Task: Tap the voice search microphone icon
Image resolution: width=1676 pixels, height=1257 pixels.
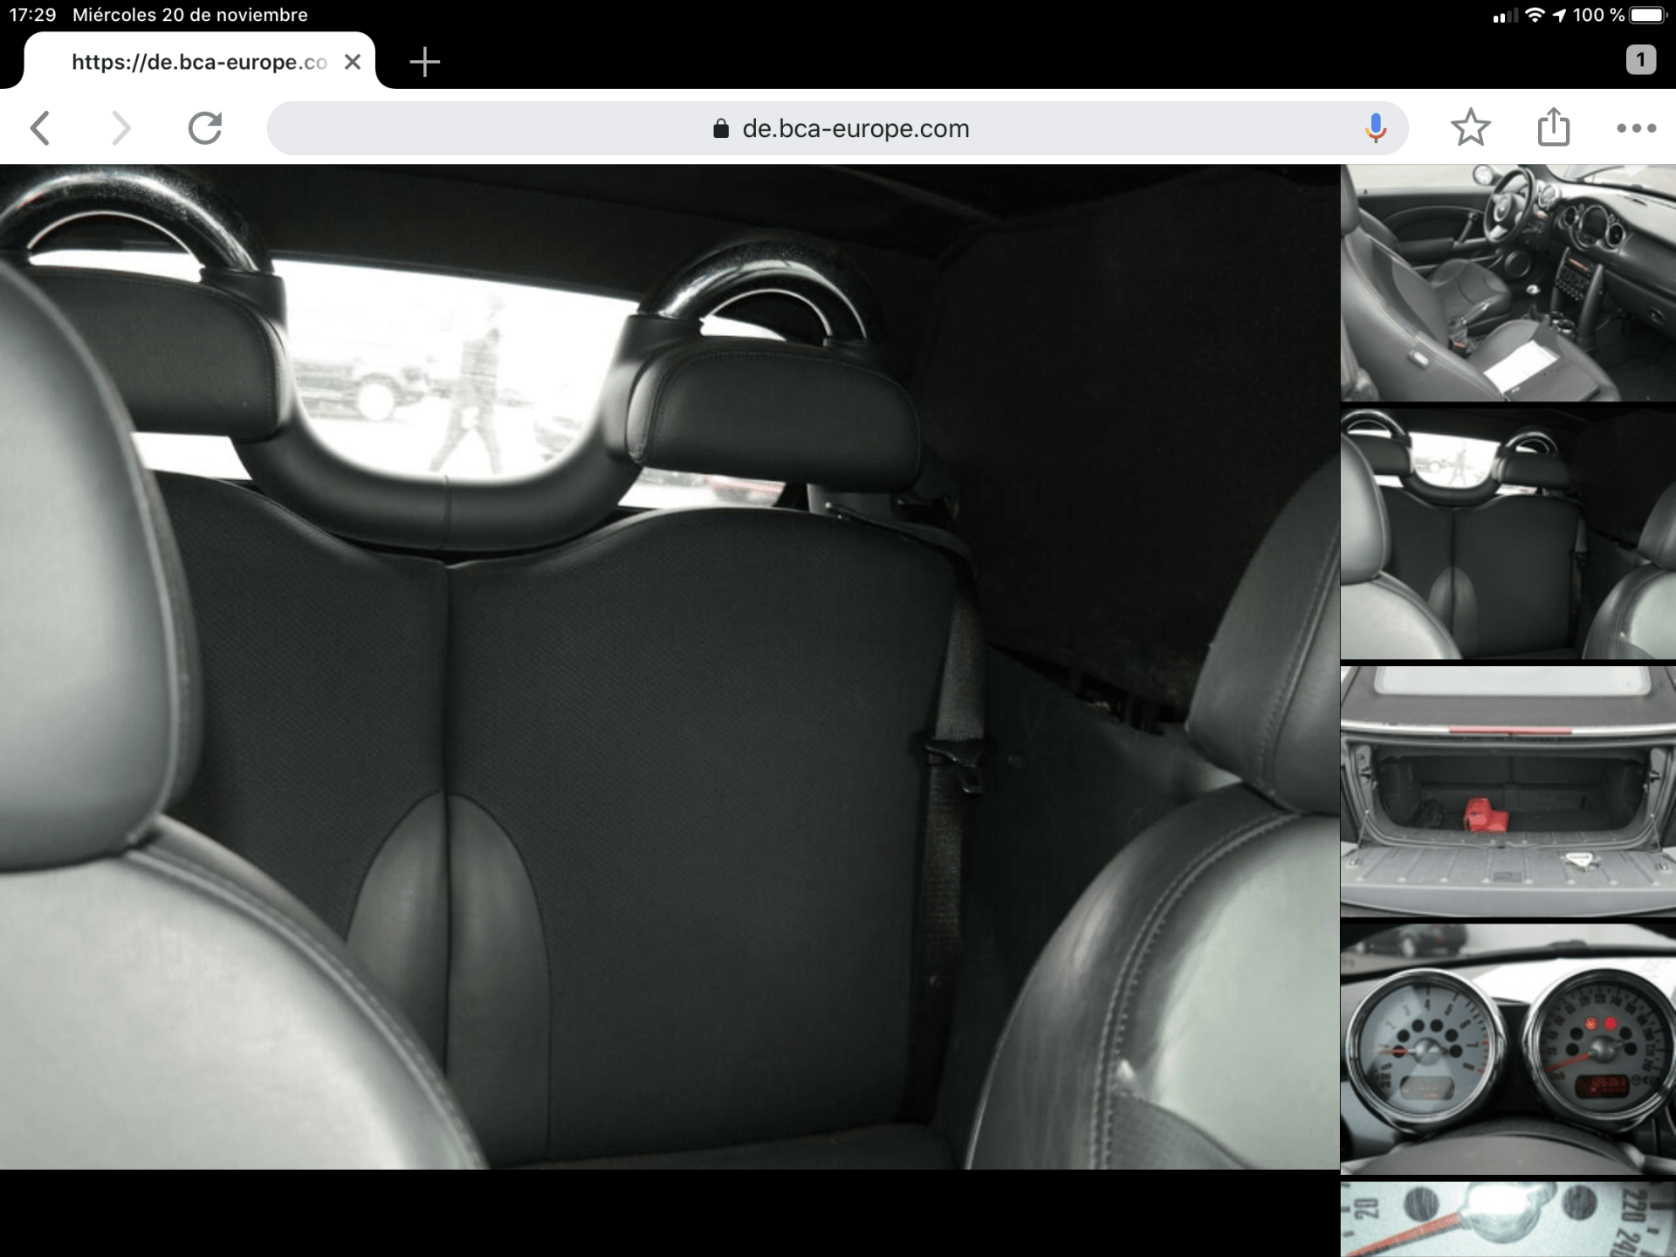Action: click(1376, 128)
